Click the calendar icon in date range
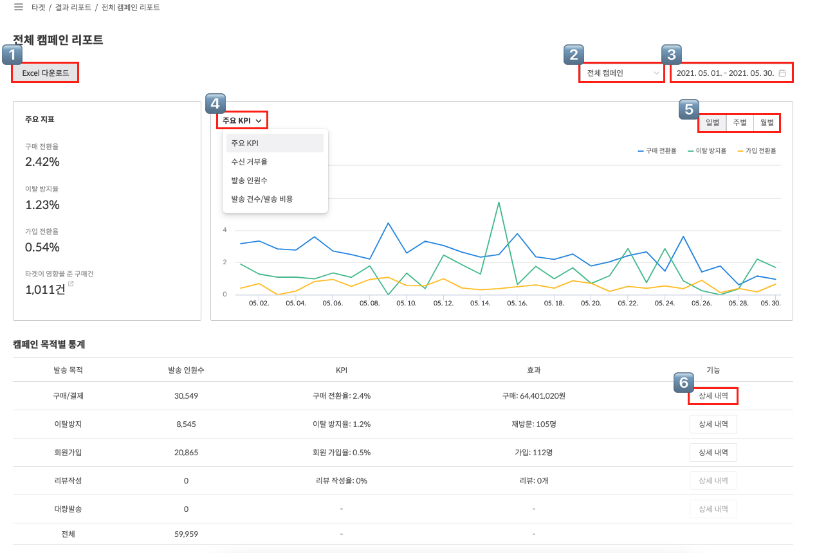The width and height of the screenshot is (817, 553). (x=782, y=73)
